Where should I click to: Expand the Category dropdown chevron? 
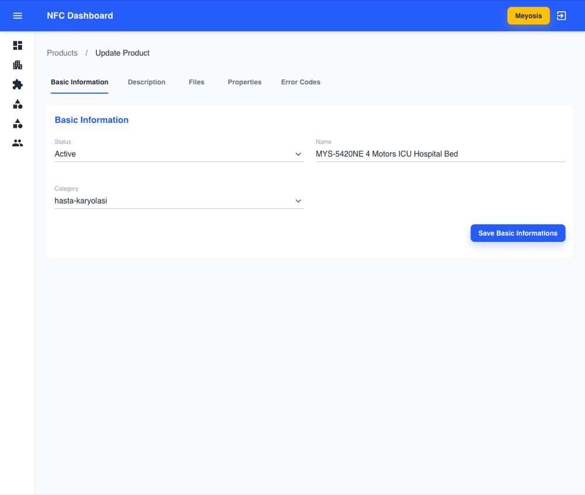point(298,201)
